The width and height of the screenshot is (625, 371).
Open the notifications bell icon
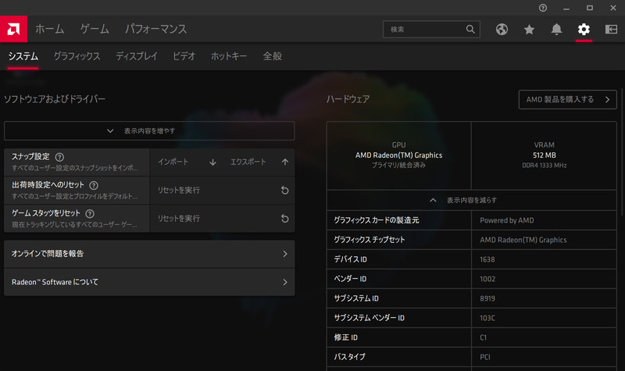point(556,29)
